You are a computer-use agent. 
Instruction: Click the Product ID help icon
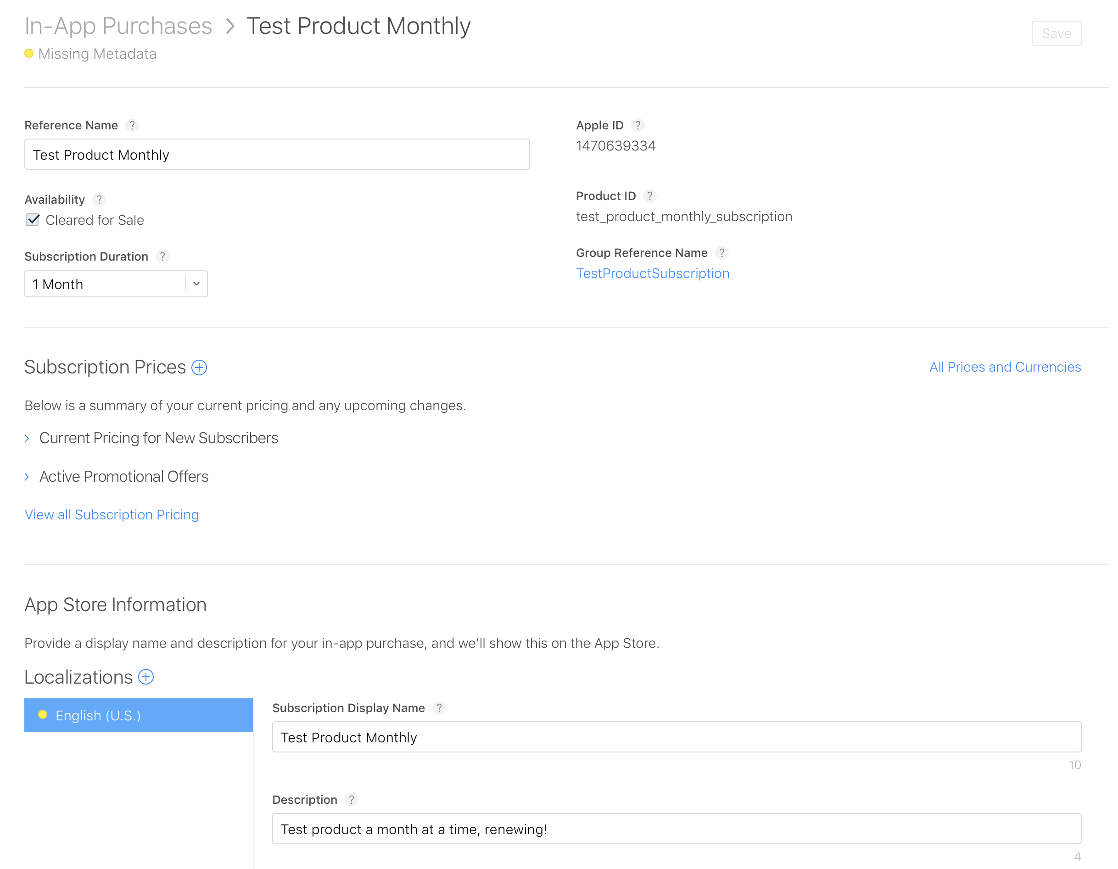650,196
